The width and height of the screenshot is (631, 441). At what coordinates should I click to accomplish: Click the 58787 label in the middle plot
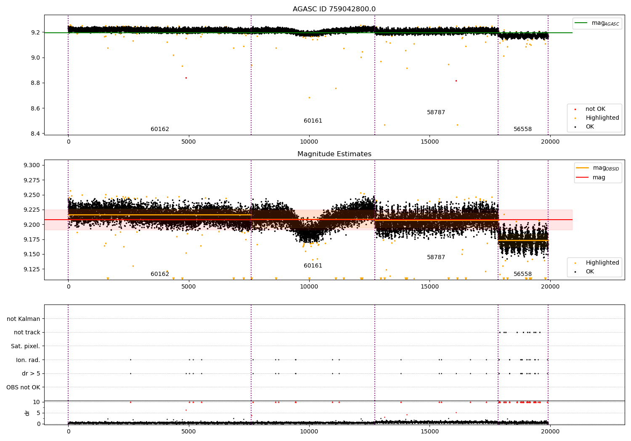(x=436, y=257)
